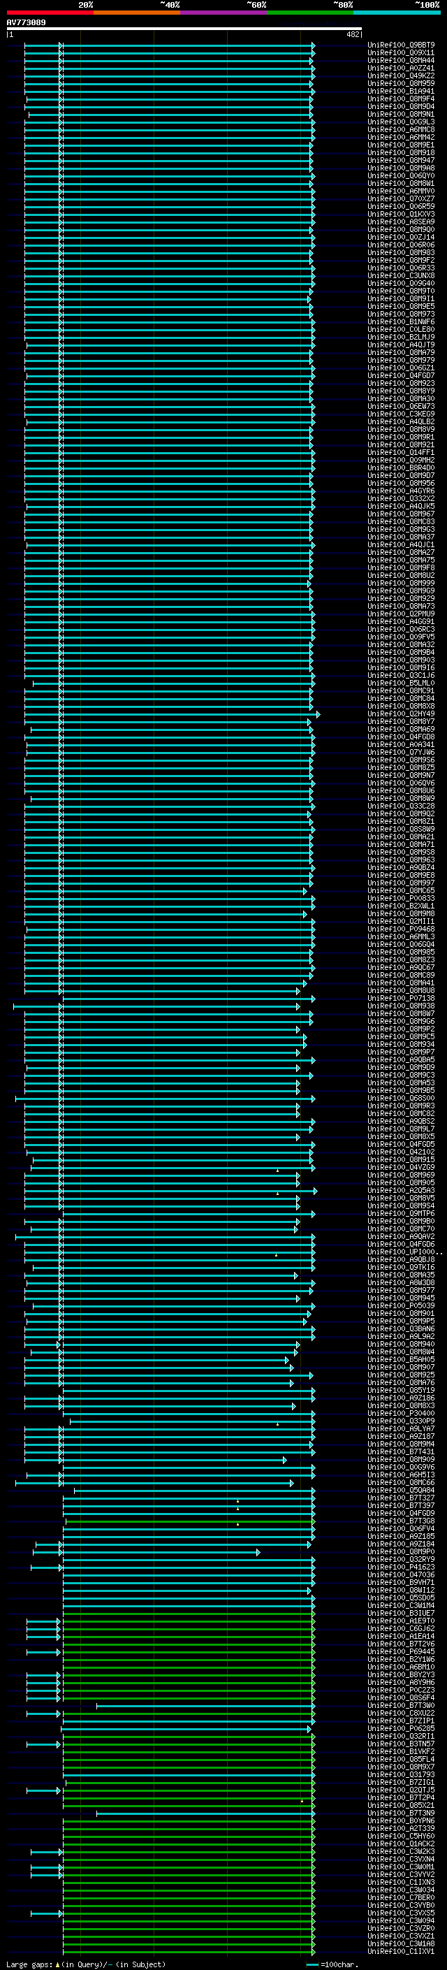Select label UniRef100_Q8M959
The width and height of the screenshot is (447, 1970).
coord(401,83)
